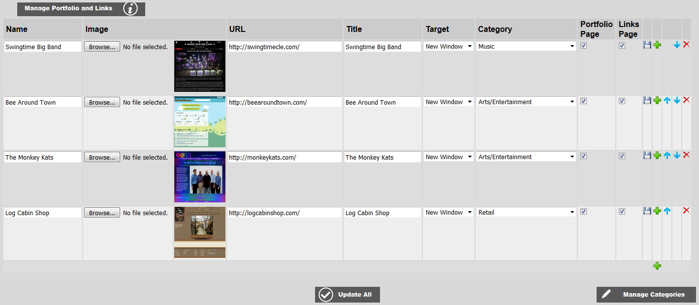
Task: Open Manage Categories
Action: coord(646,295)
